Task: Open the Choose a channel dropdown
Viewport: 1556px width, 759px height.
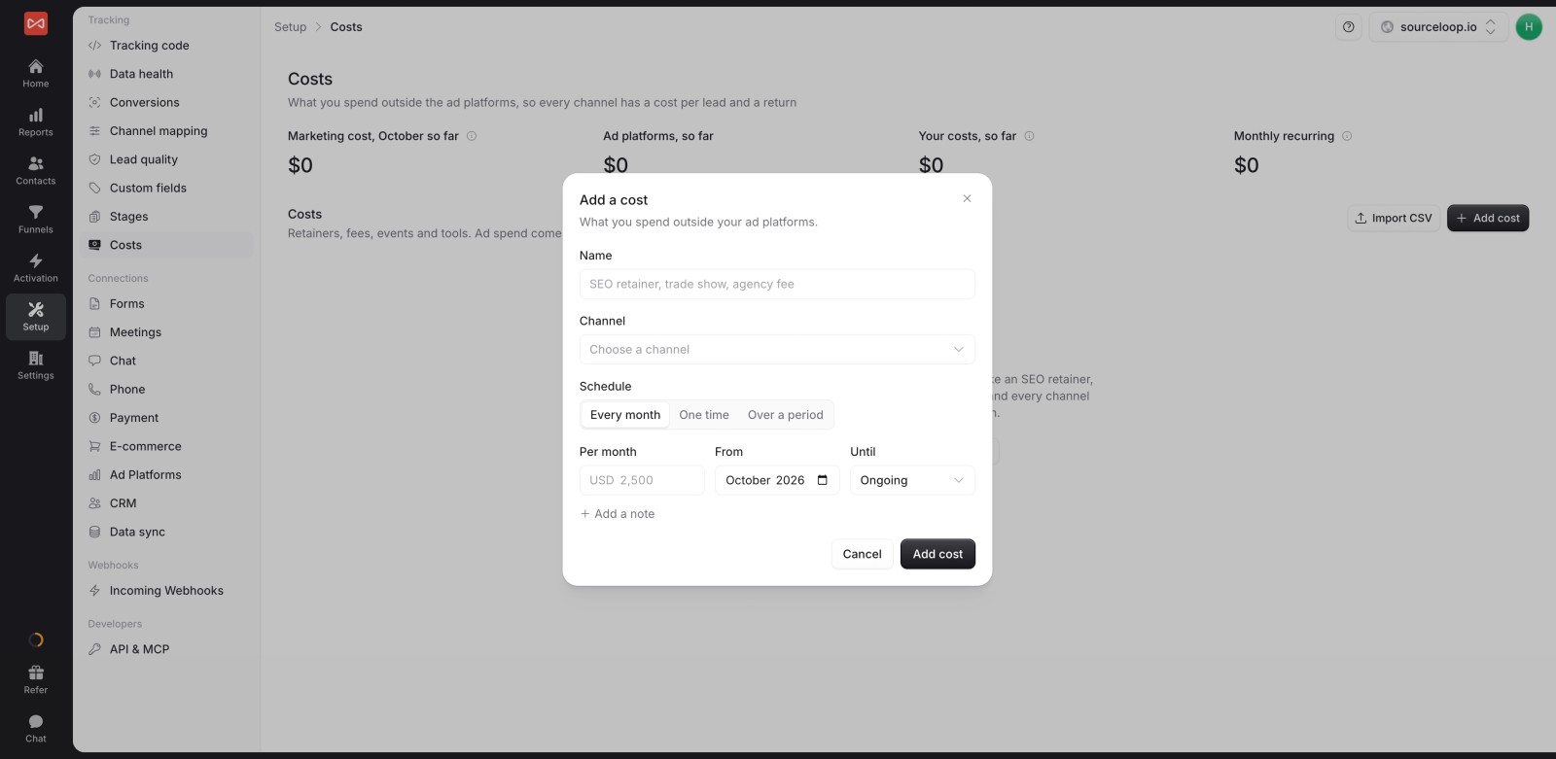Action: pyautogui.click(x=777, y=350)
